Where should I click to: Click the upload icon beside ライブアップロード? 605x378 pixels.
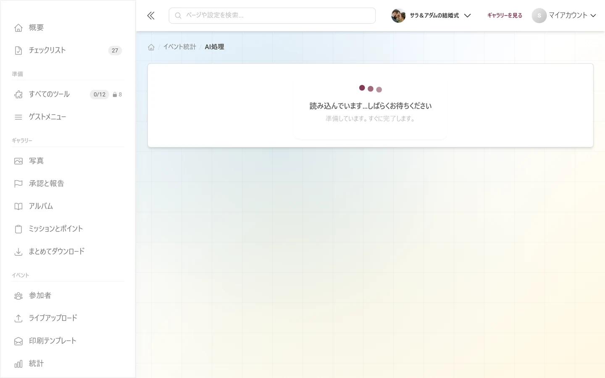(18, 318)
